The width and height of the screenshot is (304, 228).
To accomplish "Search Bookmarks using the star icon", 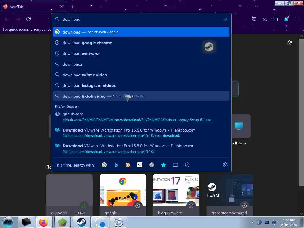I will tap(164, 165).
